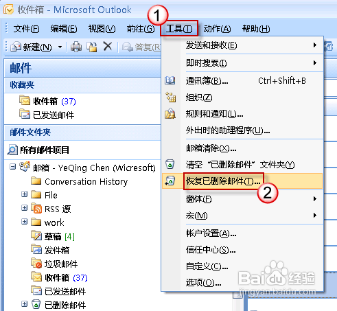The width and height of the screenshot is (337, 311).
Task: Click Move to Folder toolbar icon
Action: point(92,47)
